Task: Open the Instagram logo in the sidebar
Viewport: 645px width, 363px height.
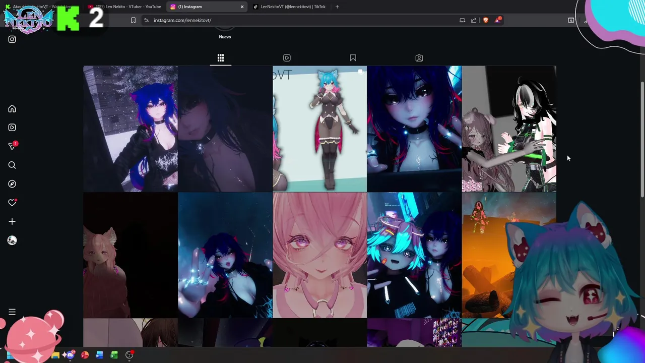Action: pos(12,39)
